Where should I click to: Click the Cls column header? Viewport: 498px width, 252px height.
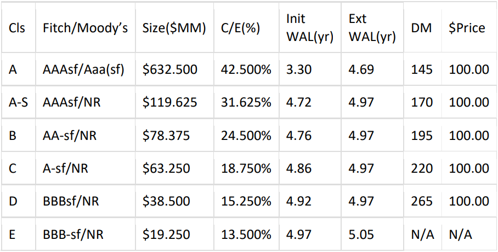pos(17,28)
